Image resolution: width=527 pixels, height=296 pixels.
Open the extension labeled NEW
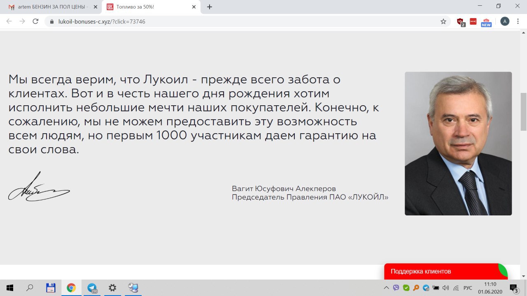486,22
